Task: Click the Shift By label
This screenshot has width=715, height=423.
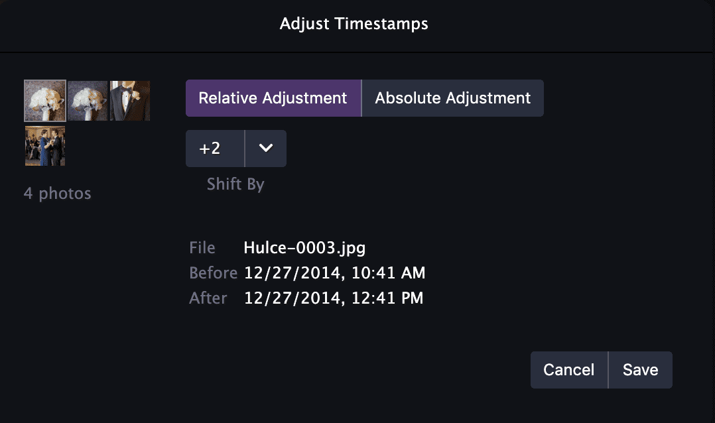Action: [235, 184]
